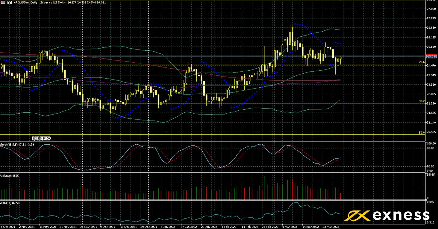Click the 0.890 ATR scale value
This screenshot has width=438, height=229.
431,202
